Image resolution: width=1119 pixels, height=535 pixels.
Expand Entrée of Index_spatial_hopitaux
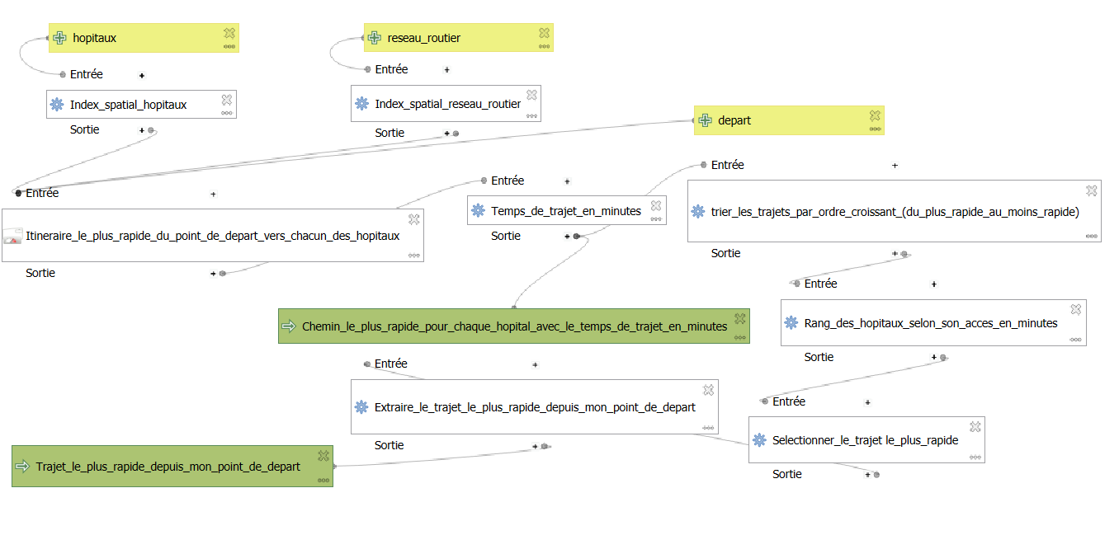pos(142,75)
